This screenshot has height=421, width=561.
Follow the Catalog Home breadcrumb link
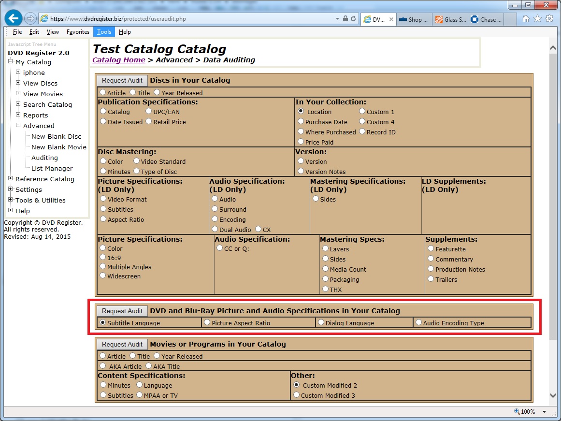[x=119, y=60]
